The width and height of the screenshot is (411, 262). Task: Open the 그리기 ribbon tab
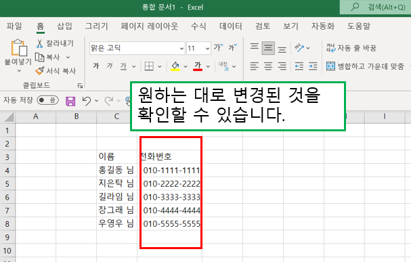click(96, 26)
